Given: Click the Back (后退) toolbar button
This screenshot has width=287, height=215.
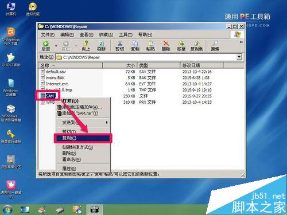Looking at the screenshot, I should click(46, 46).
